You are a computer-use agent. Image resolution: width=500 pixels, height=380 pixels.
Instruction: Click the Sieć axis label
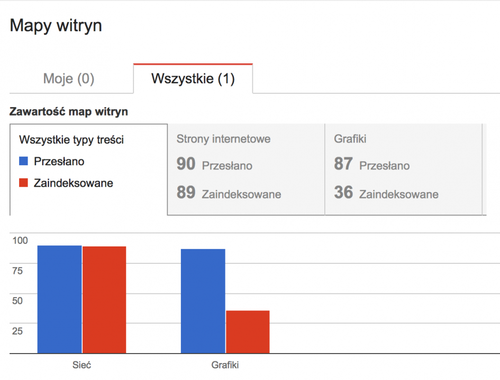[81, 365]
